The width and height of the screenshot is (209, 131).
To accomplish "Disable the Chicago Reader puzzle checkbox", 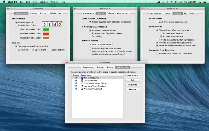I will [x=76, y=81].
